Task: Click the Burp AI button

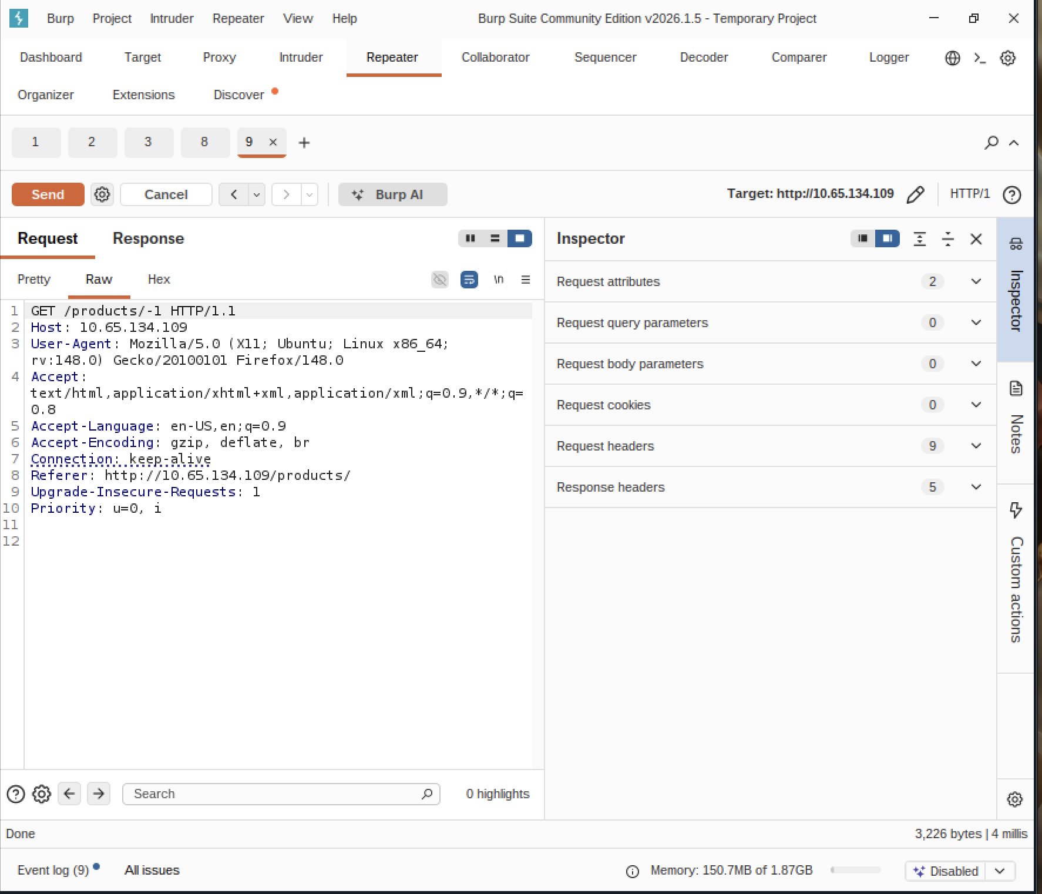Action: tap(393, 194)
